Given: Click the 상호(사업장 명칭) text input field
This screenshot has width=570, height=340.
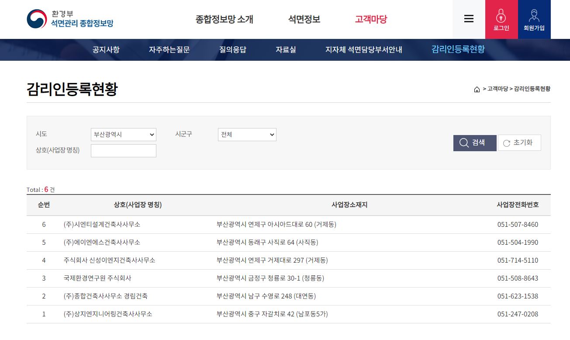Looking at the screenshot, I should (x=123, y=151).
